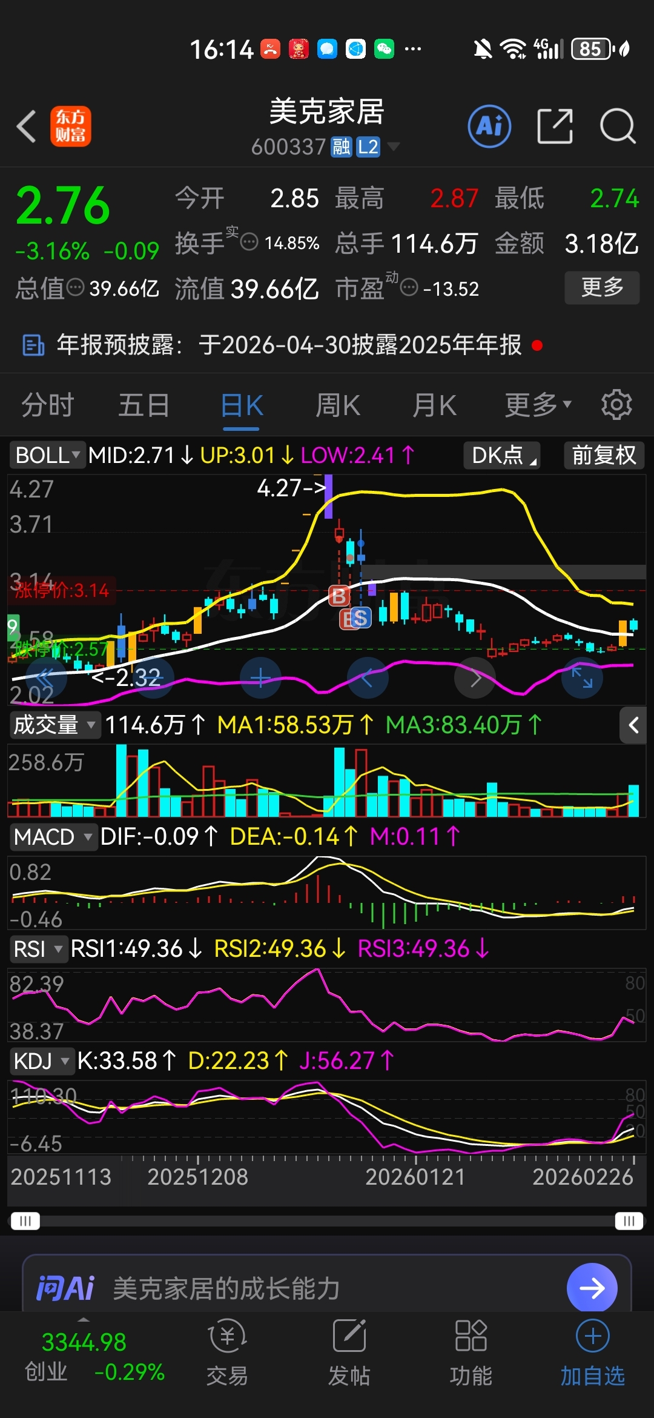Select the 日K tab
This screenshot has width=654, height=1418.
pyautogui.click(x=242, y=404)
